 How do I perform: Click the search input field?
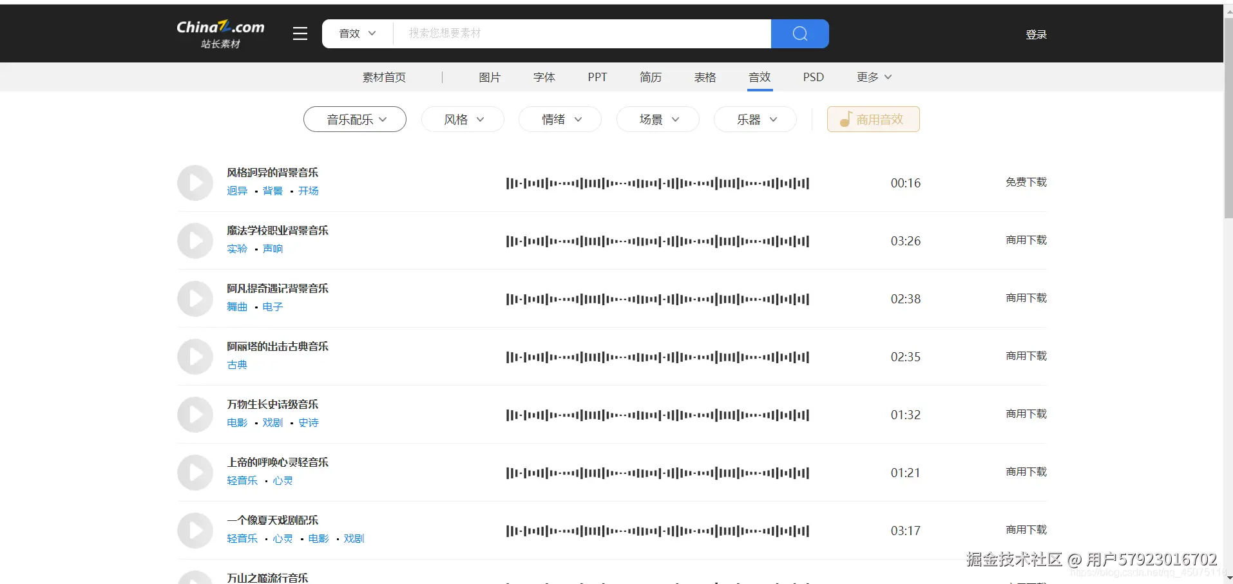click(x=580, y=33)
